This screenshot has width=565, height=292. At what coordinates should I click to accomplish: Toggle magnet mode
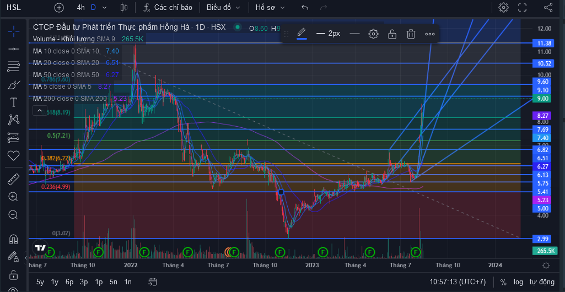[14, 239]
